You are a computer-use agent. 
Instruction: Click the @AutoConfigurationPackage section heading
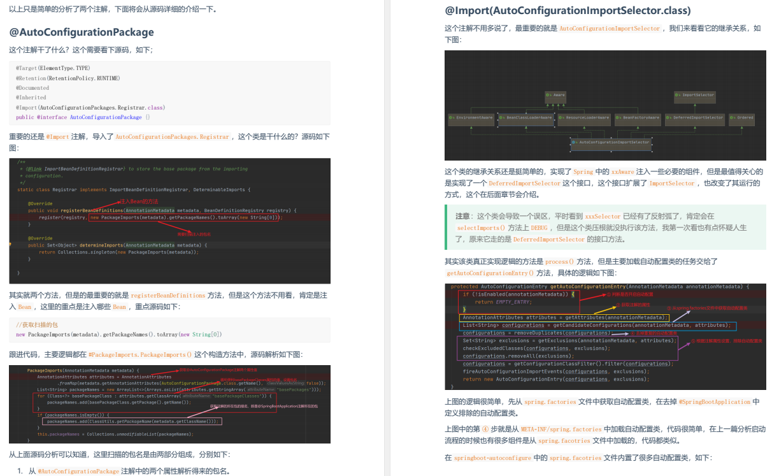(x=82, y=32)
